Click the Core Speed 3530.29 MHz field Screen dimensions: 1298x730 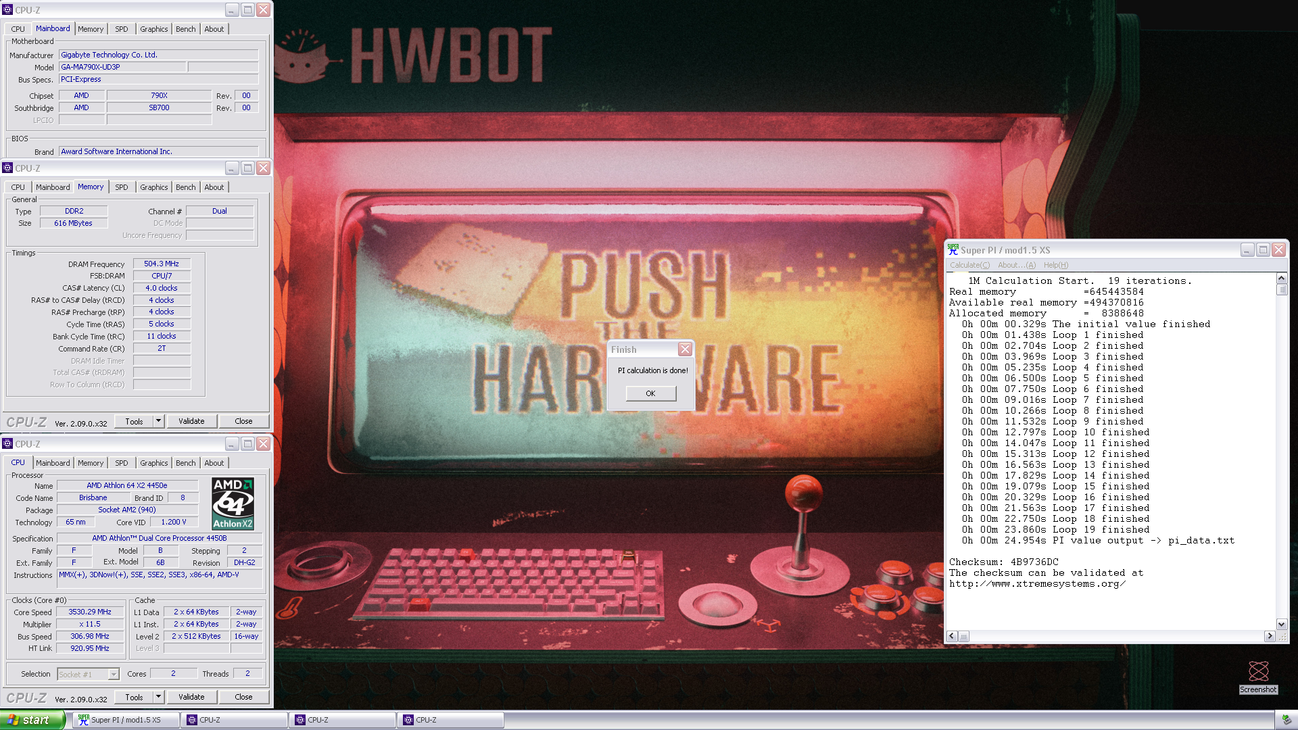coord(90,612)
